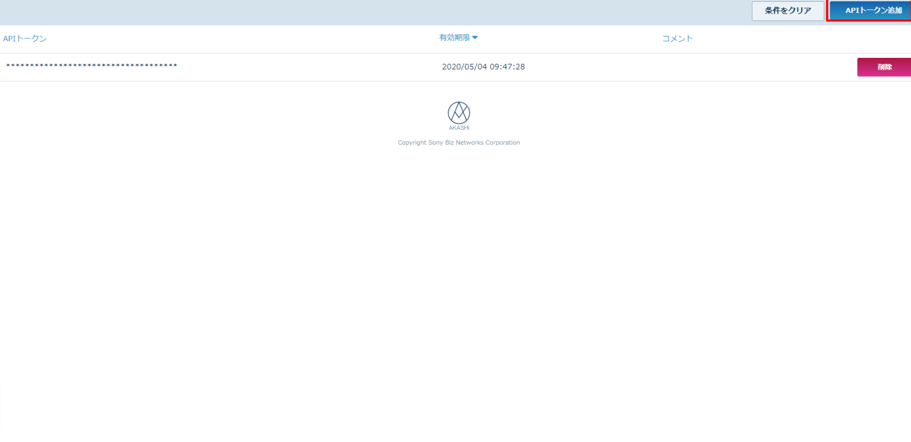
Task: Click the AKASHI logo icon
Action: [459, 116]
